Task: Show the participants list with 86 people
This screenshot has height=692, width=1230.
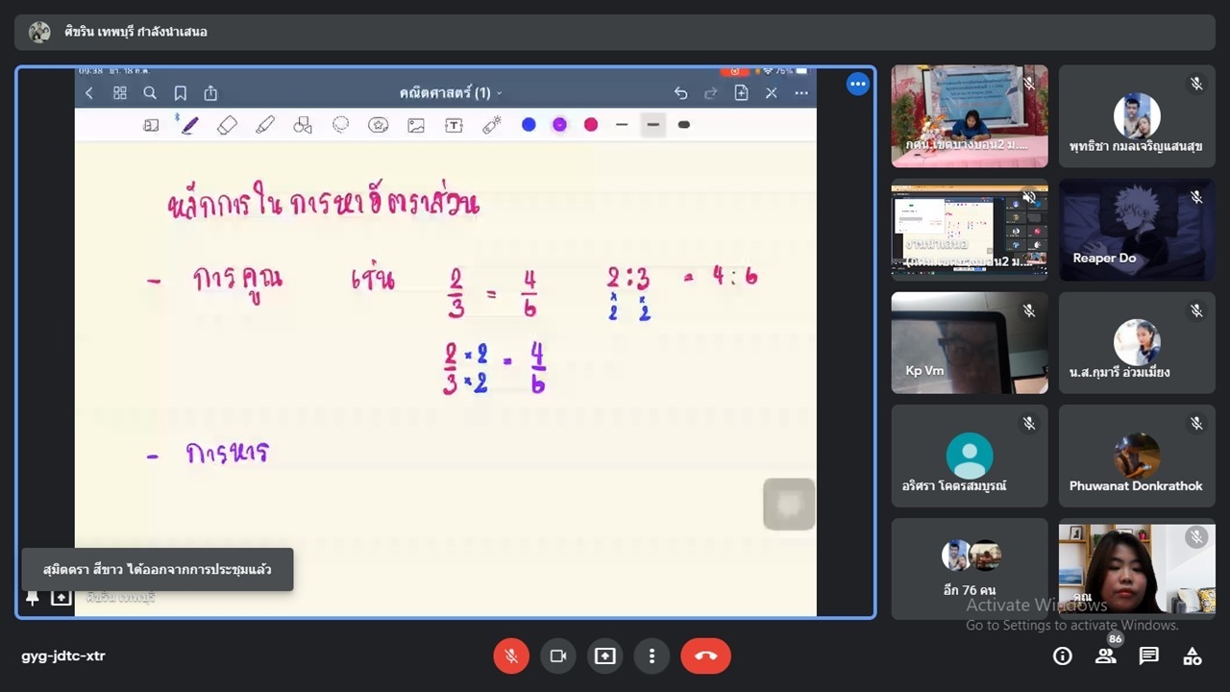Action: [x=1105, y=656]
